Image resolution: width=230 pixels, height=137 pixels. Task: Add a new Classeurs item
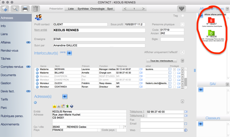(201, 124)
